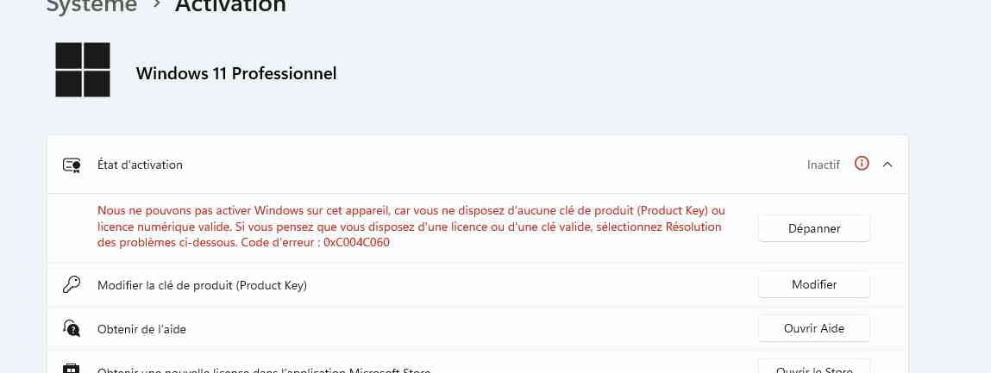This screenshot has height=373, width=991.
Task: Click the Windows 11 logo image
Action: pos(83,70)
